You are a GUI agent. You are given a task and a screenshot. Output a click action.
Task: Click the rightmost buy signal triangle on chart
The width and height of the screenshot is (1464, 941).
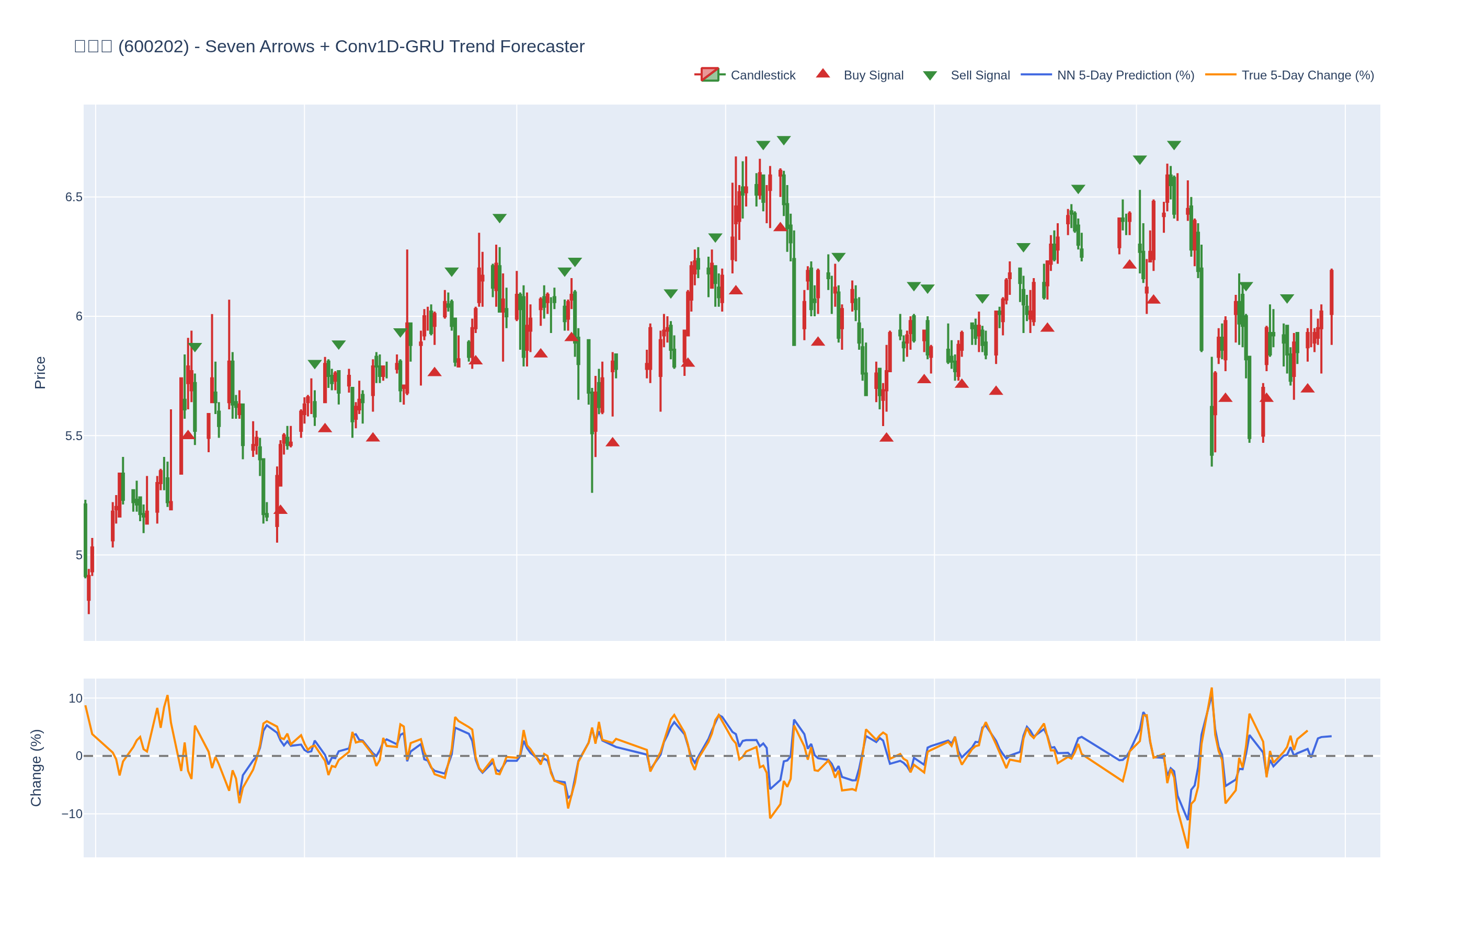pos(1307,388)
